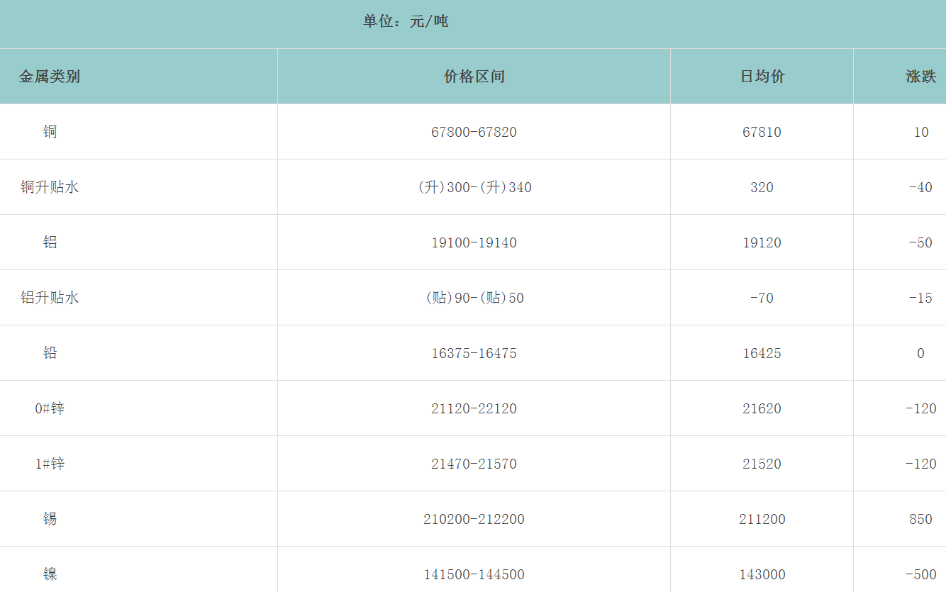Select the 铅 metal name cell
Viewport: 946px width, 592px height.
[50, 353]
